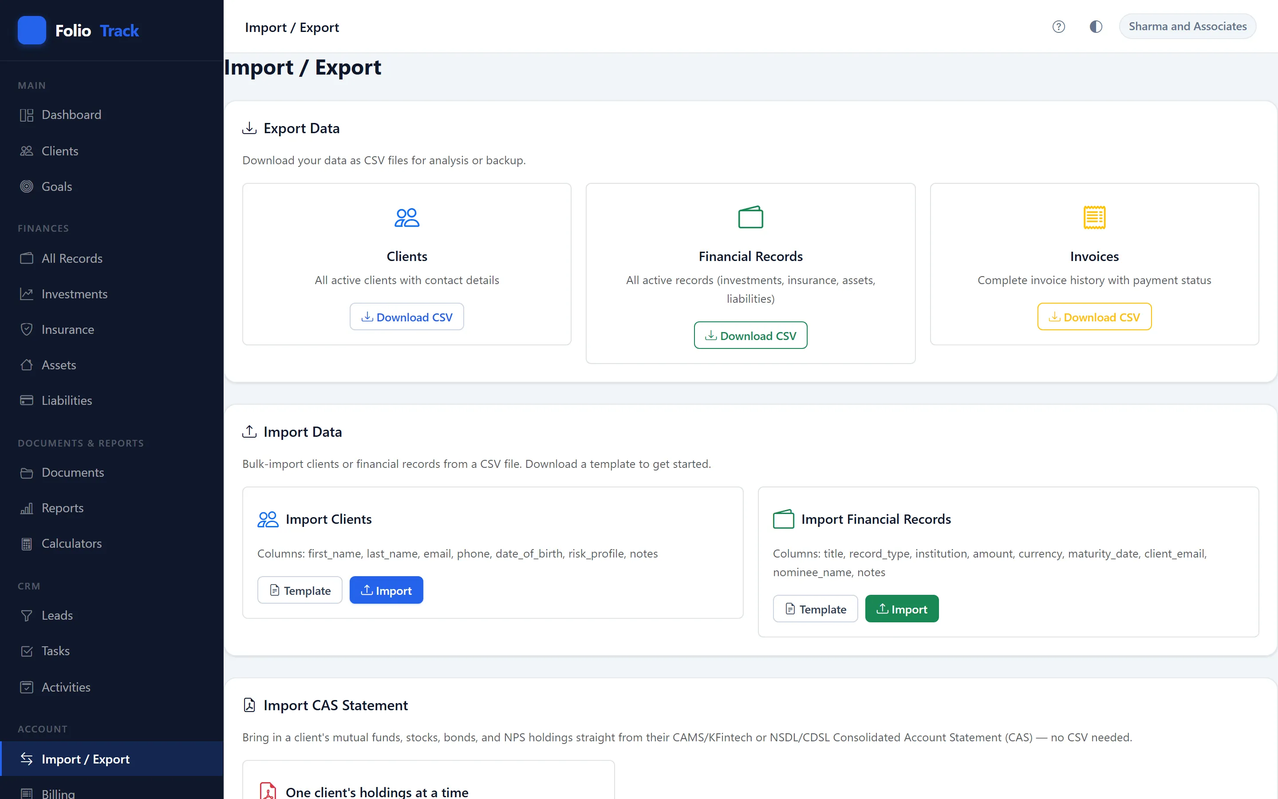
Task: Click the Investments chart icon
Action: point(27,294)
